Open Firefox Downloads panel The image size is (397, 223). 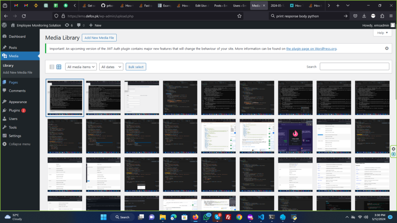[364, 16]
